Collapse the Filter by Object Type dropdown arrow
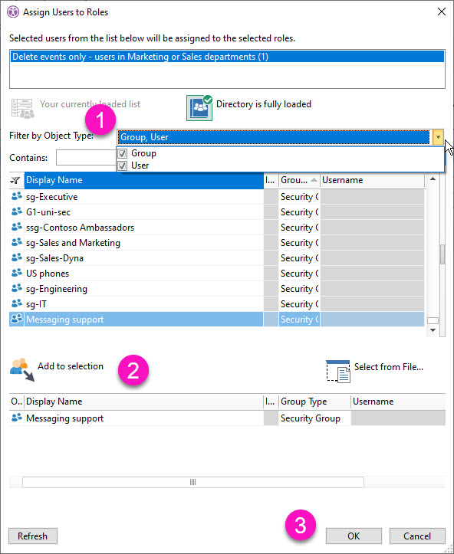This screenshot has width=454, height=554. [x=438, y=137]
